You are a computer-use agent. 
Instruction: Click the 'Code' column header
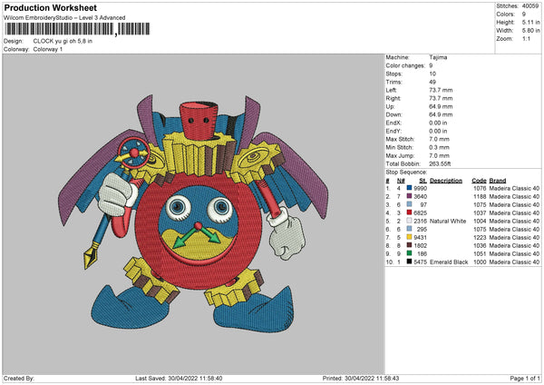(479, 181)
